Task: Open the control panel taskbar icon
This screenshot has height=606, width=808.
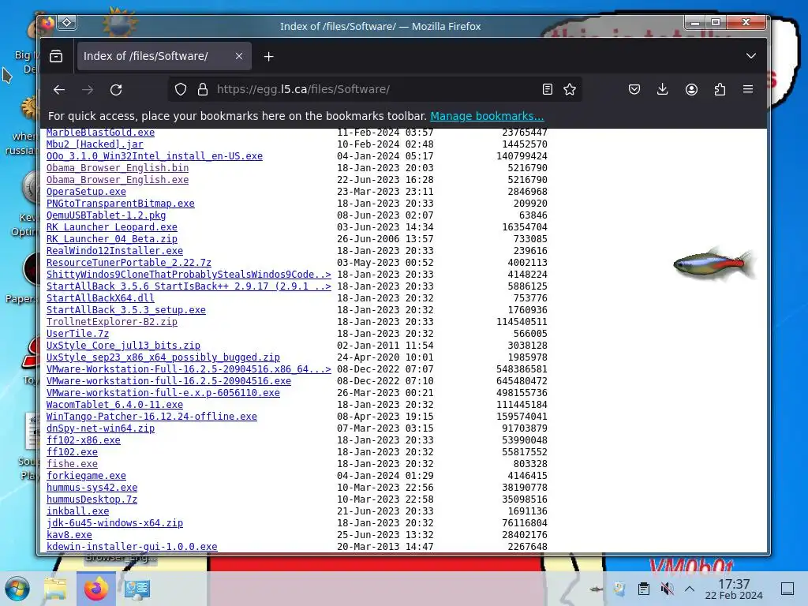Action: click(x=137, y=589)
